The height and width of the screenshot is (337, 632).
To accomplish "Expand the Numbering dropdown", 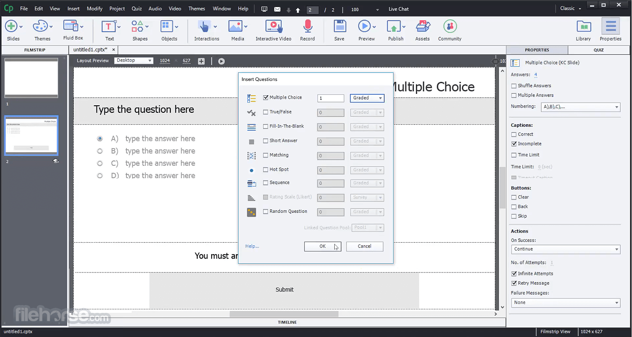I will pyautogui.click(x=581, y=107).
